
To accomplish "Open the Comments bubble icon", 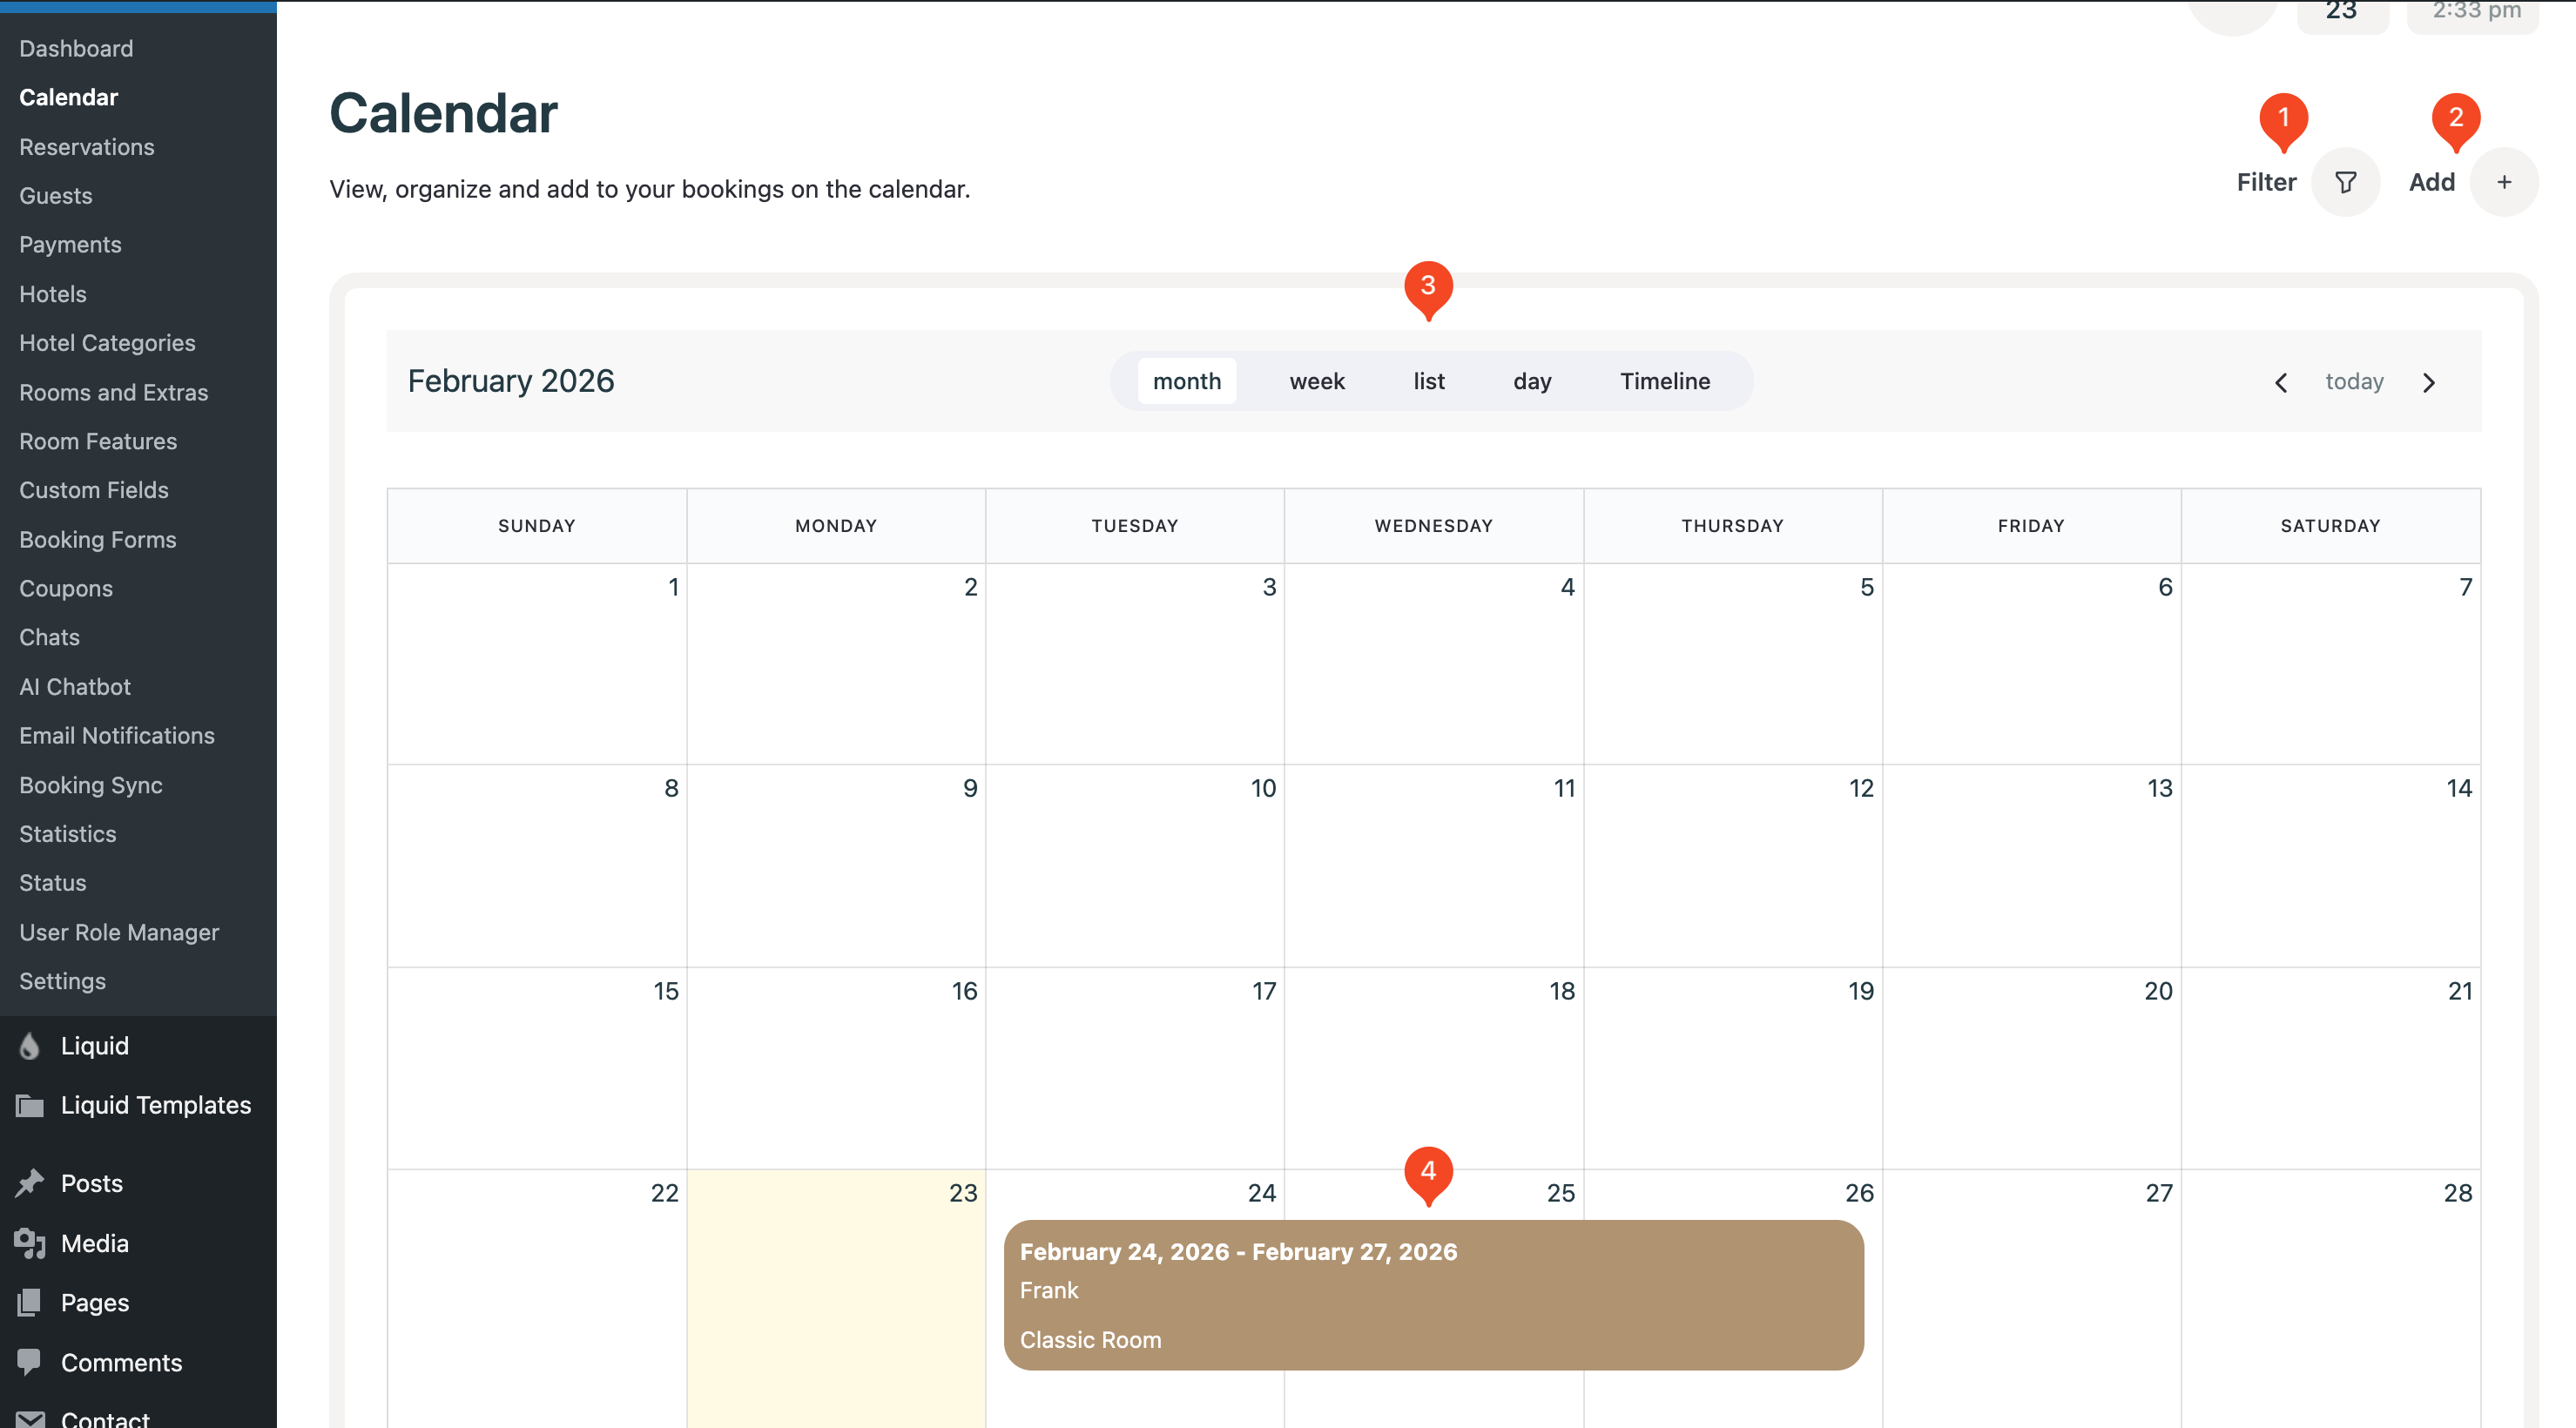I will (30, 1362).
